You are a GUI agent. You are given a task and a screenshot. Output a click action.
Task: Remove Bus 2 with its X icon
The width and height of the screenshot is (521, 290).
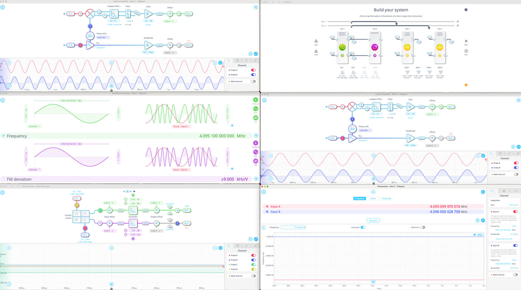(x=458, y=26)
